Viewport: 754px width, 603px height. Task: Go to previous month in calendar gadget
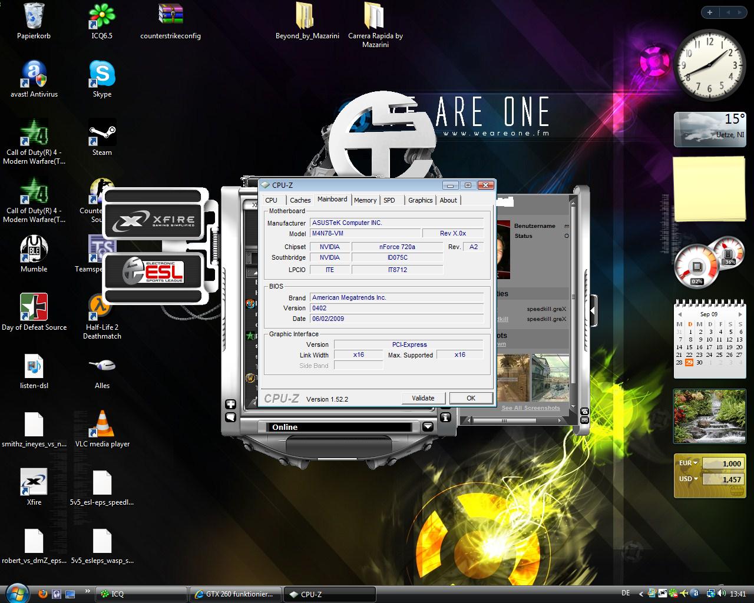click(x=679, y=314)
